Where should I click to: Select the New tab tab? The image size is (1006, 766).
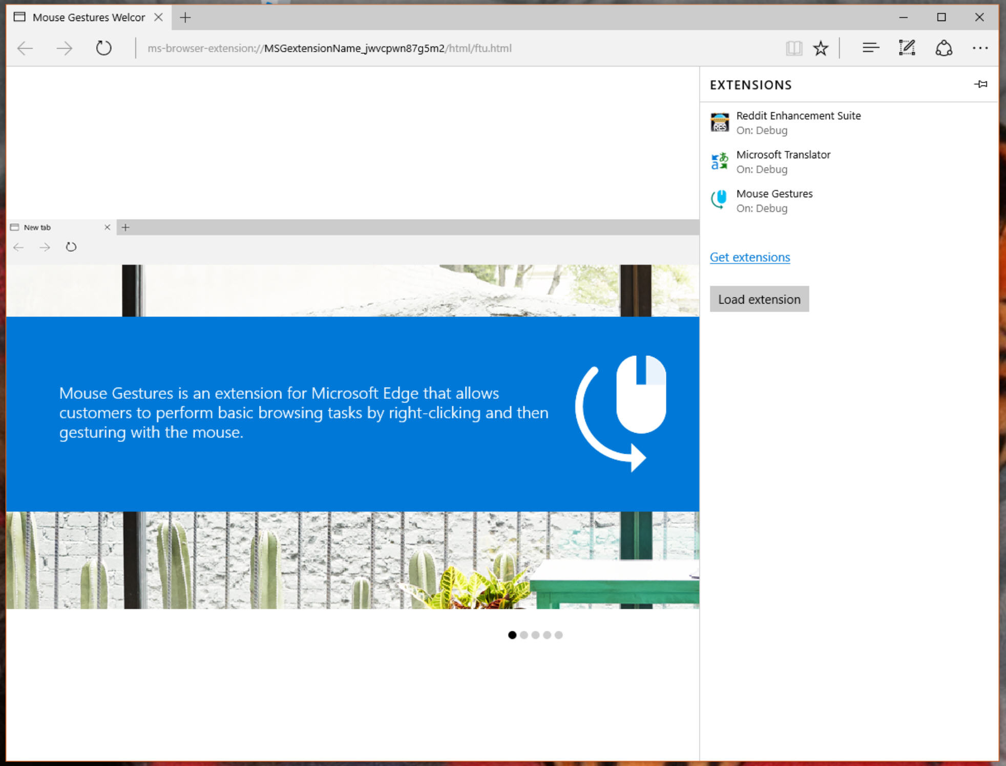[56, 227]
